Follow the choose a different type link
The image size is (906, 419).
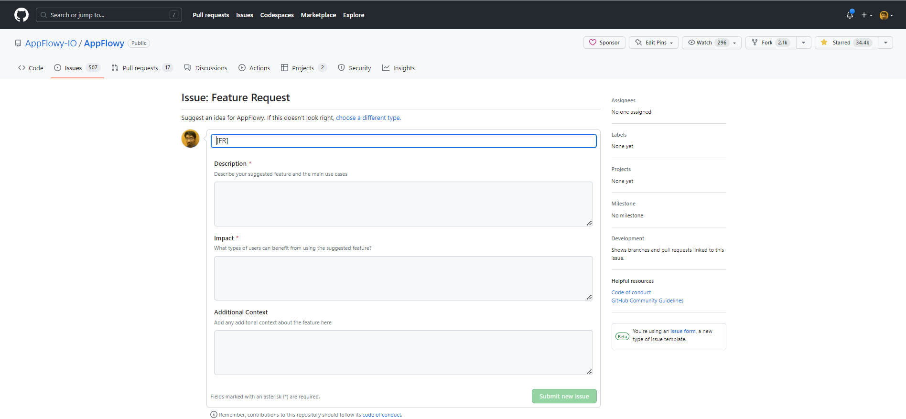click(x=368, y=118)
